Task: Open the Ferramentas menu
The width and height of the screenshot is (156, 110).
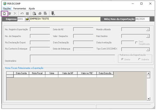Action: (20, 8)
